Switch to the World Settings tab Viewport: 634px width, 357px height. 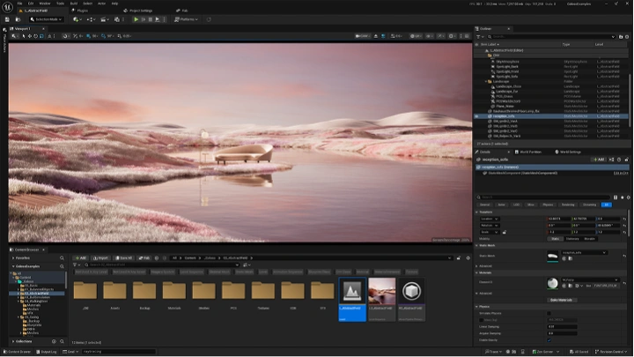(568, 152)
